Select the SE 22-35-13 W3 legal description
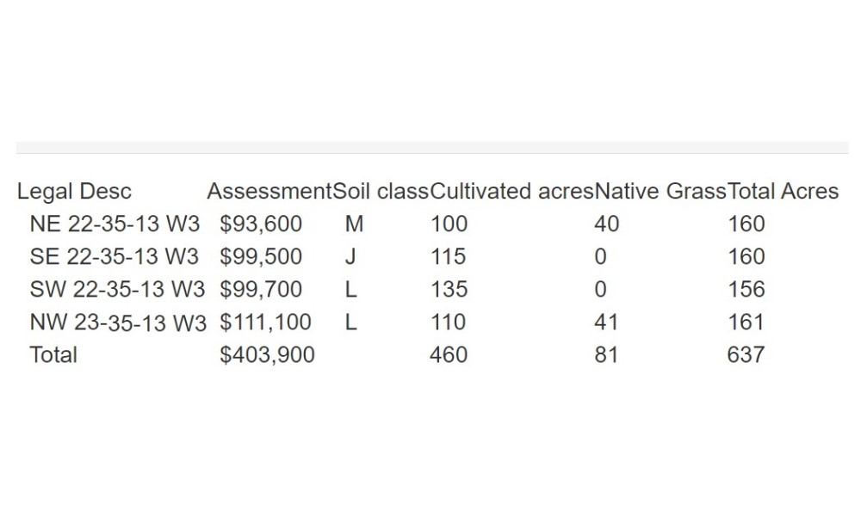 point(115,256)
